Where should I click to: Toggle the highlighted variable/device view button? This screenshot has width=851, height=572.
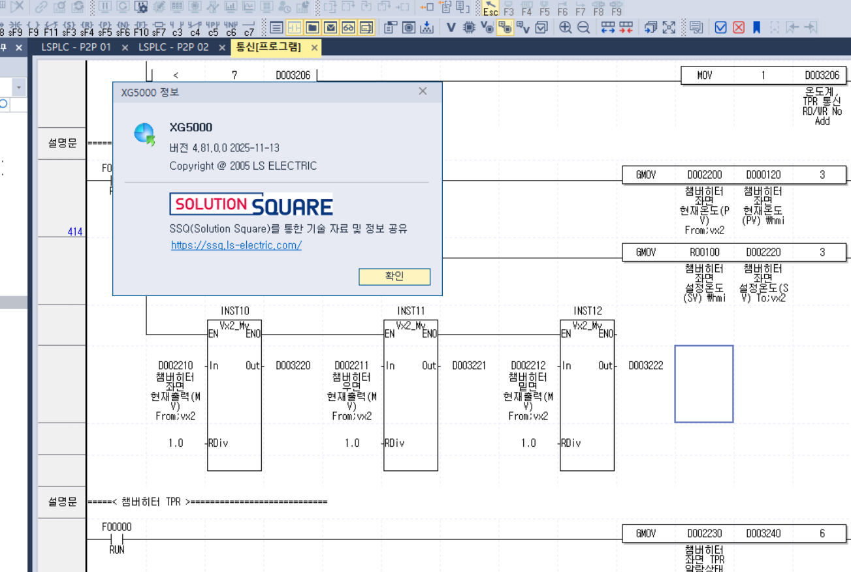[x=505, y=27]
